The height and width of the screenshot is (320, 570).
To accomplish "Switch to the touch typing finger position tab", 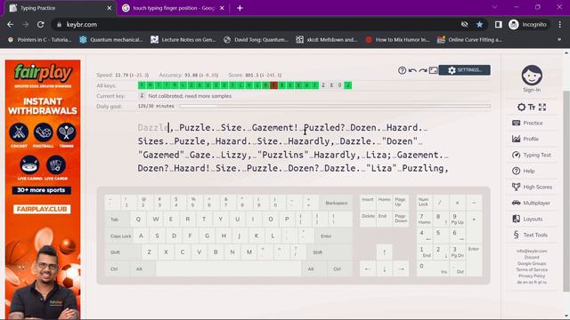I will tap(173, 8).
